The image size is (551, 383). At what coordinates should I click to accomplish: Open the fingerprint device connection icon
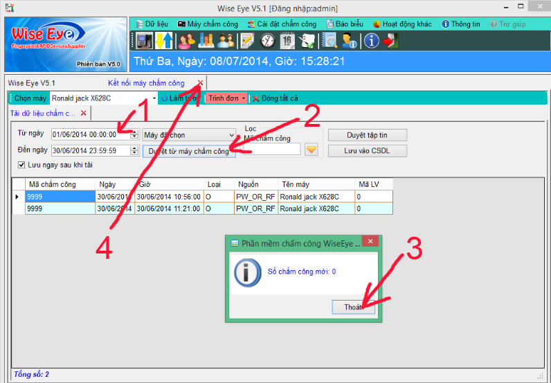(144, 41)
